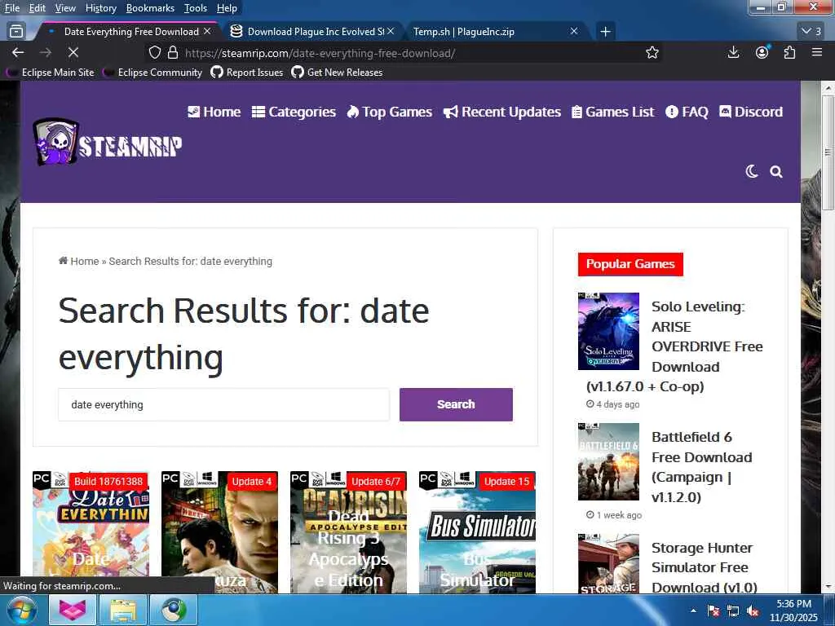Screen dimensions: 835x626
Task: Click the page vertical scrollbar thumb
Action: [x=828, y=152]
